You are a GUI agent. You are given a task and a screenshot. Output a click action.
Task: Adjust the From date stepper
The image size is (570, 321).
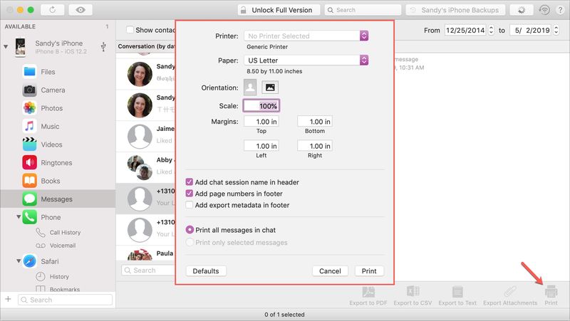pyautogui.click(x=491, y=30)
